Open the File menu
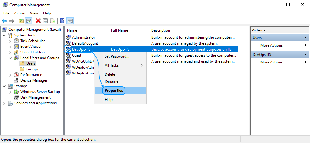The image size is (310, 143). point(6,13)
